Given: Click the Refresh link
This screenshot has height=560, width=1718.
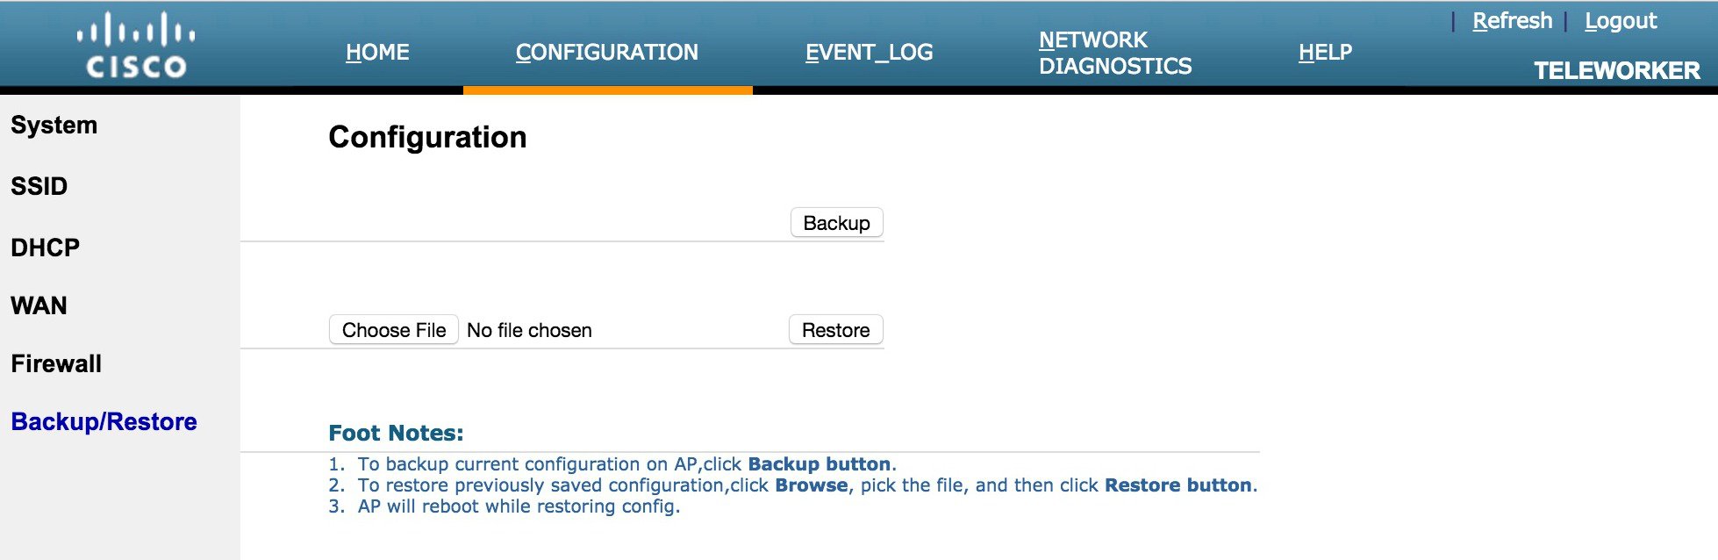Looking at the screenshot, I should point(1512,20).
